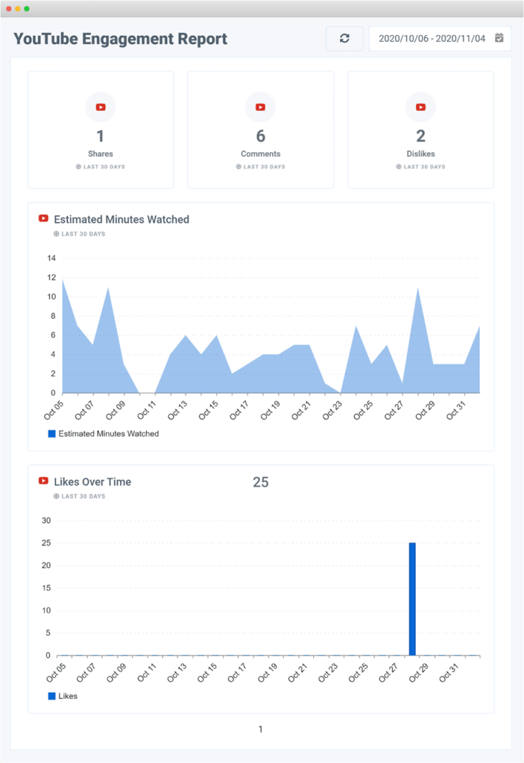The image size is (524, 763).
Task: Select the Comments metric card
Action: [260, 130]
